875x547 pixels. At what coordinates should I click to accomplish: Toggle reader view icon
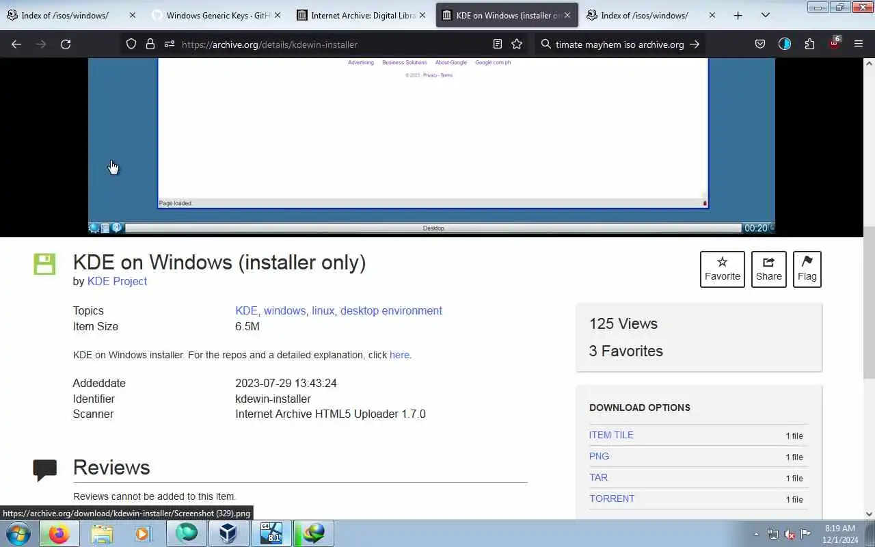(x=498, y=44)
